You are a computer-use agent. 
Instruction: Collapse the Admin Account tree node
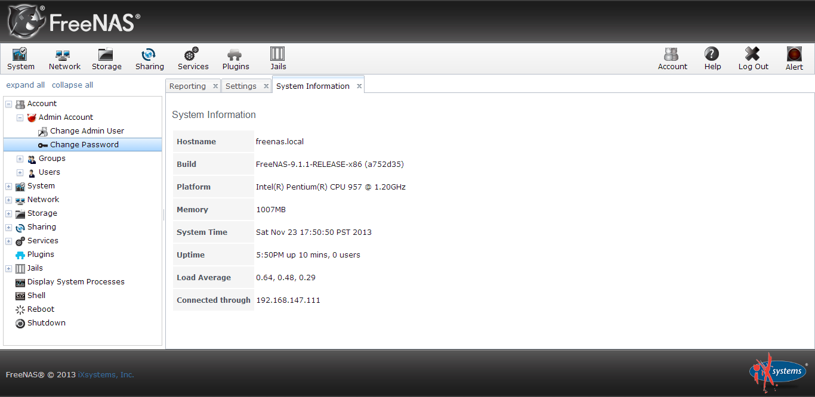click(20, 117)
